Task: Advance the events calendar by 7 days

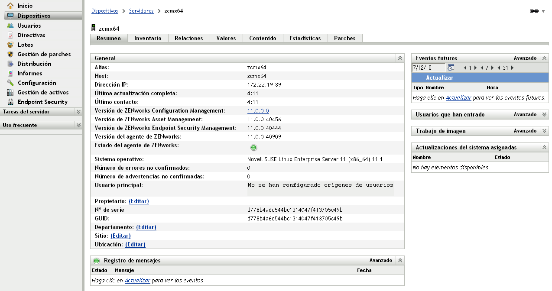Action: pos(493,68)
